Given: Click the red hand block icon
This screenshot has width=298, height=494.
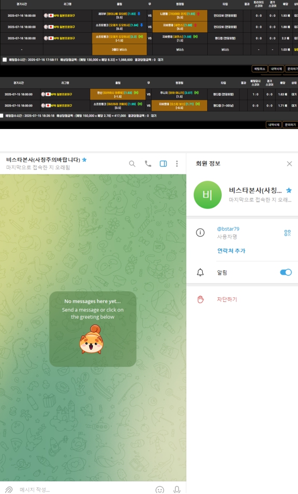Looking at the screenshot, I should (x=201, y=299).
